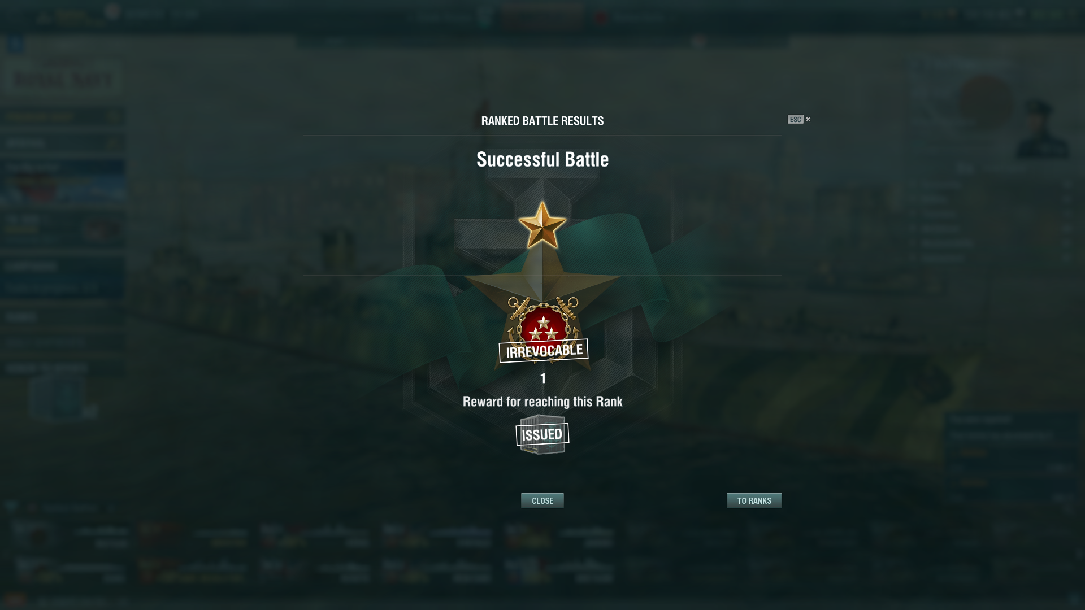Click the battle type selector icon beside Battle button
This screenshot has width=1085, height=610.
[485, 17]
